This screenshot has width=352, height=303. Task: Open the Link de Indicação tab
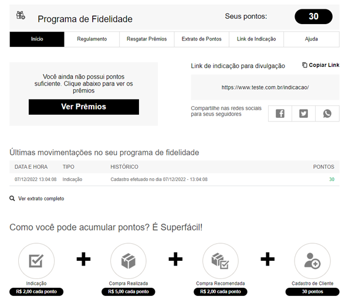coord(256,39)
